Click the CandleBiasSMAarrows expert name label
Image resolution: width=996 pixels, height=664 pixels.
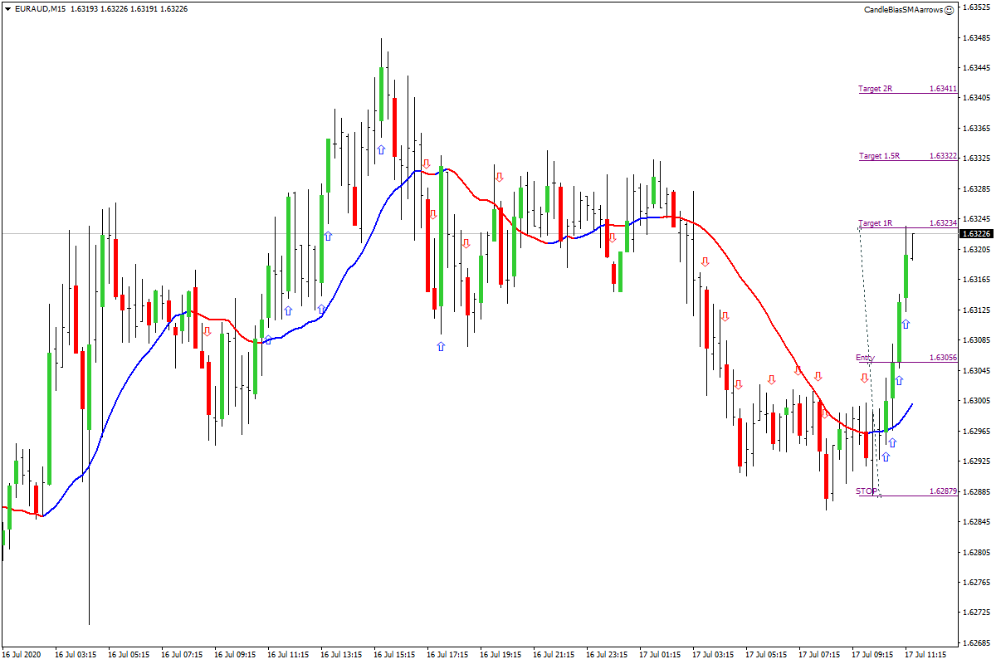coord(904,10)
